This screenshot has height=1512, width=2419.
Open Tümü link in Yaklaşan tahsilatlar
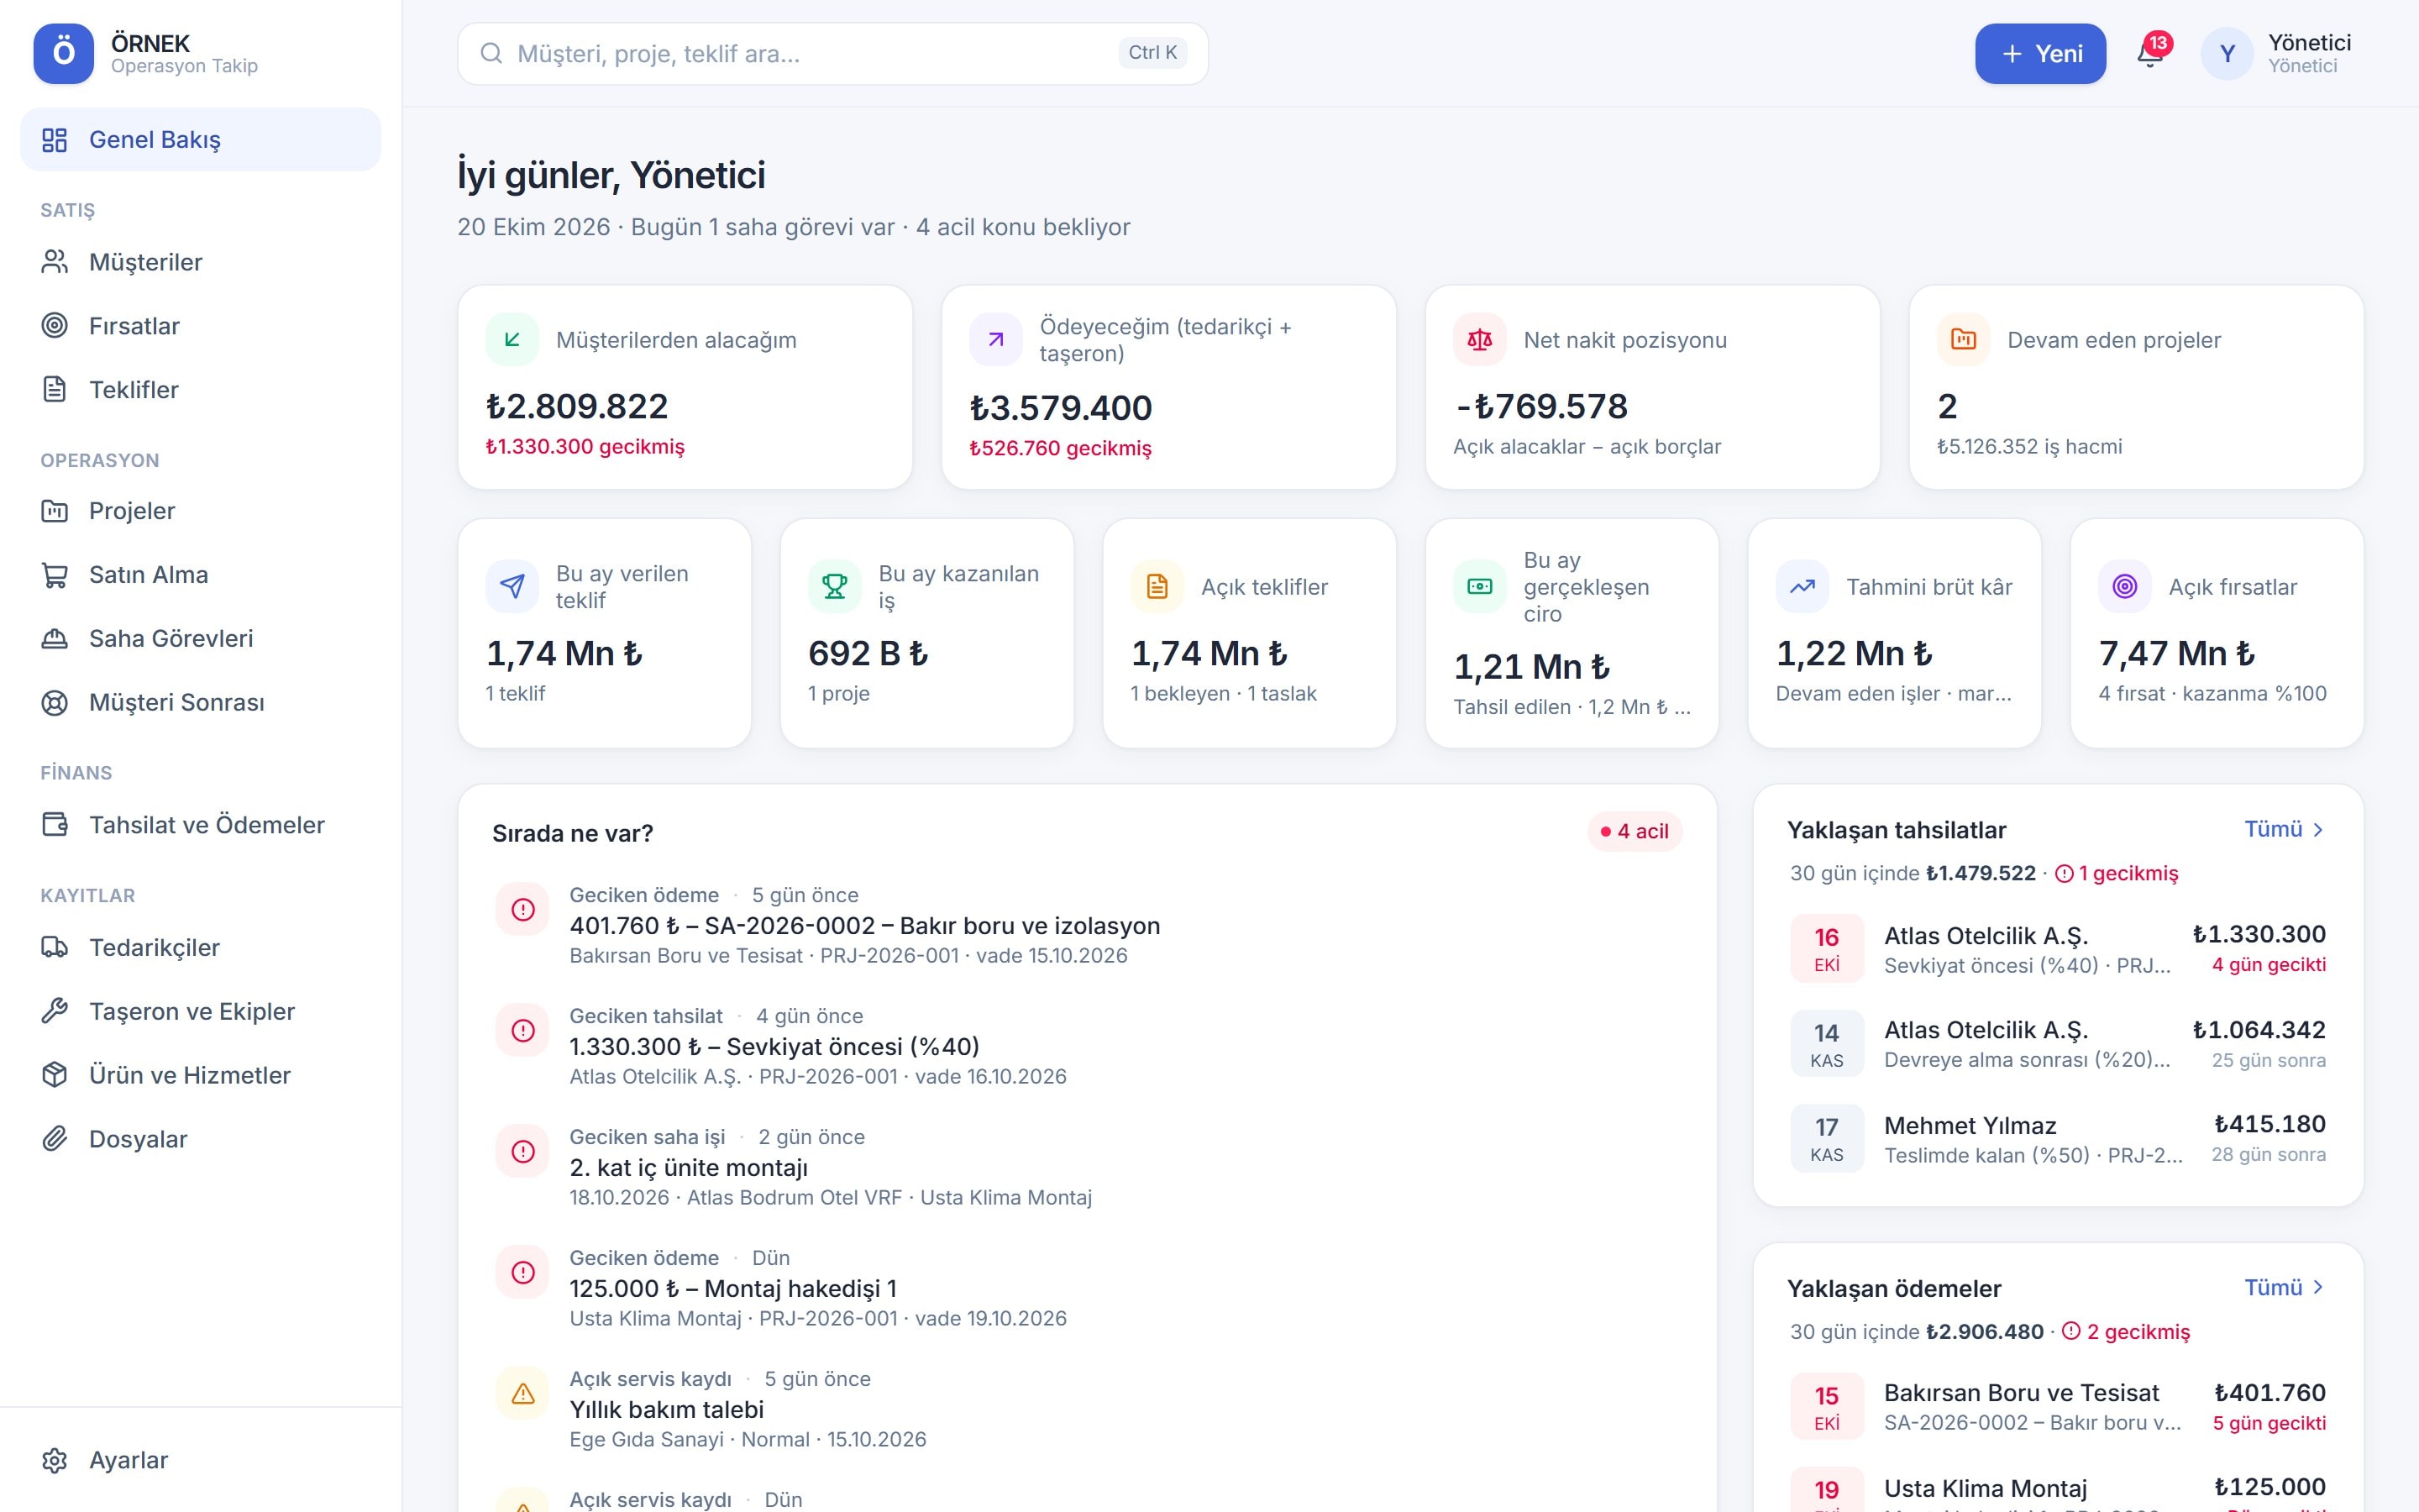pyautogui.click(x=2285, y=829)
